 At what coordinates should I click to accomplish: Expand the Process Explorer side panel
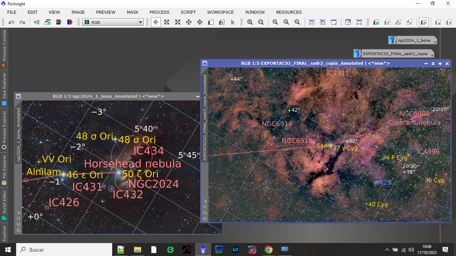click(x=4, y=131)
